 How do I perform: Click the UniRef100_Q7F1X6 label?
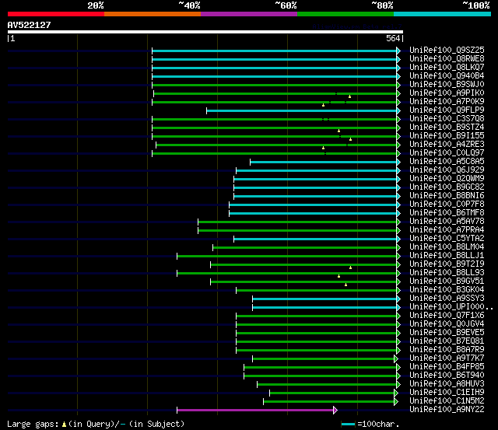(x=447, y=316)
